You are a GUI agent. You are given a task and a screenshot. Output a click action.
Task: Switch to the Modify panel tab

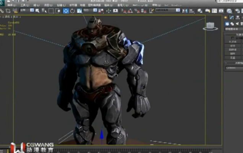coord(231,17)
